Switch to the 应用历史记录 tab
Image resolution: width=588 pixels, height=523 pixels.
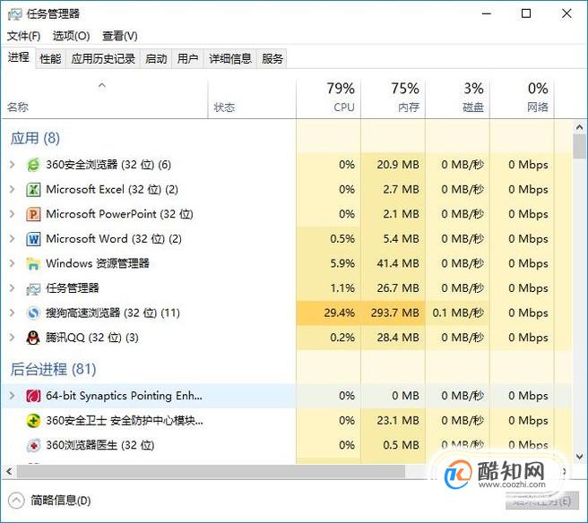[103, 58]
